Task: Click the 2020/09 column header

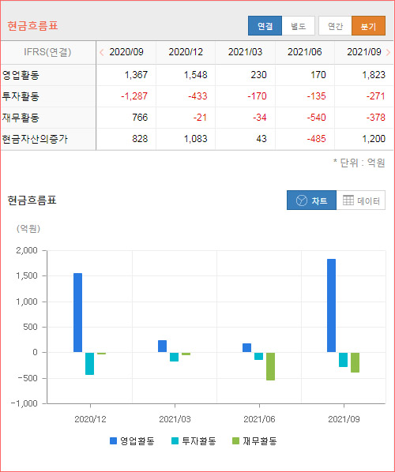Action: pyautogui.click(x=126, y=52)
